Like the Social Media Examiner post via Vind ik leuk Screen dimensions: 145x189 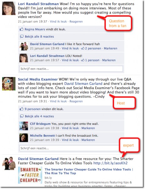click(58, 101)
